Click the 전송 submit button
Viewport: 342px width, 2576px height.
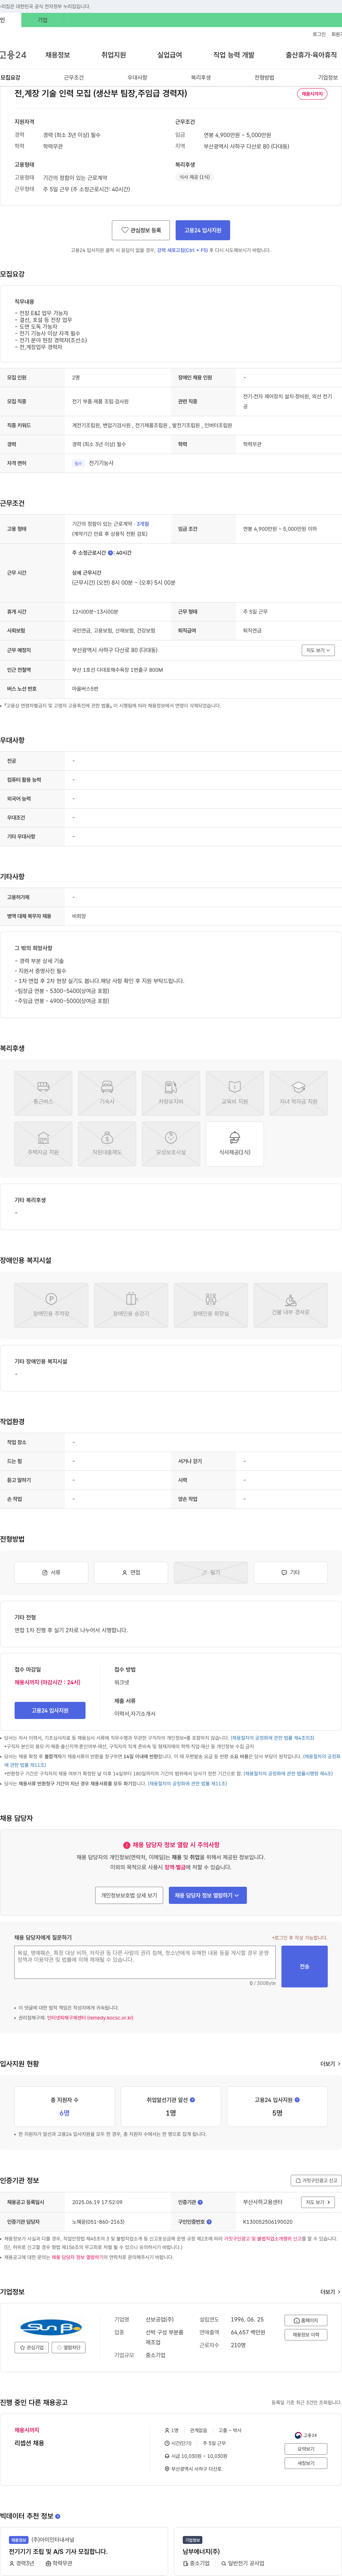(304, 1966)
